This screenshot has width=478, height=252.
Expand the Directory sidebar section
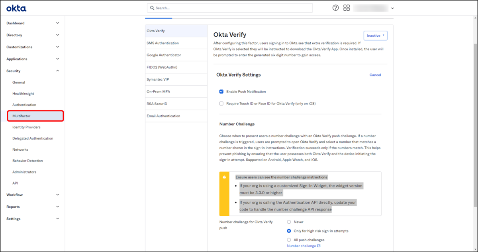(32, 35)
